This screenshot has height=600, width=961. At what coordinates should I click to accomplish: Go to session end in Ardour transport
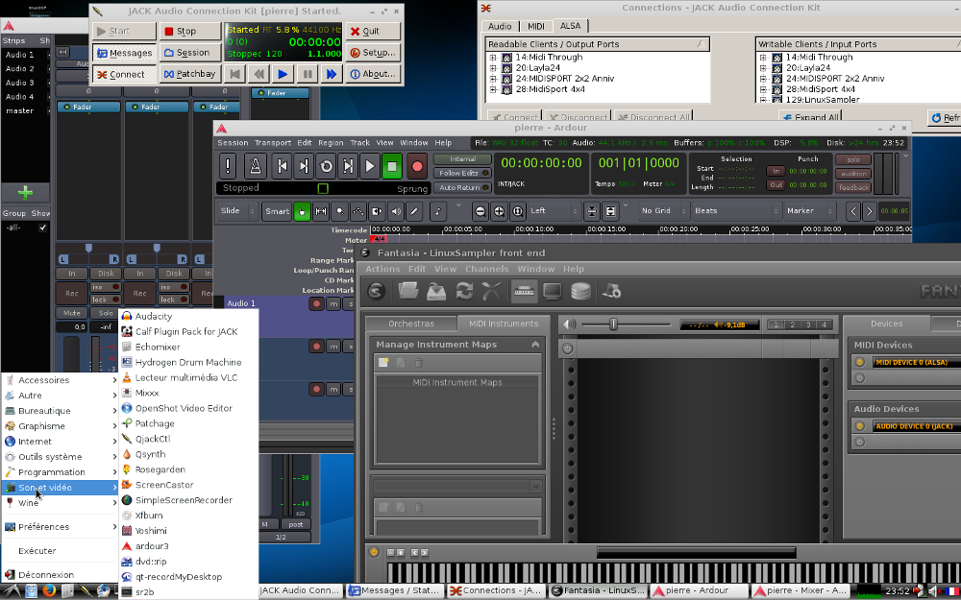pos(304,166)
